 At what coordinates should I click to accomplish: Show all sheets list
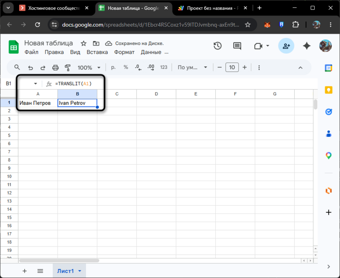(x=40, y=271)
